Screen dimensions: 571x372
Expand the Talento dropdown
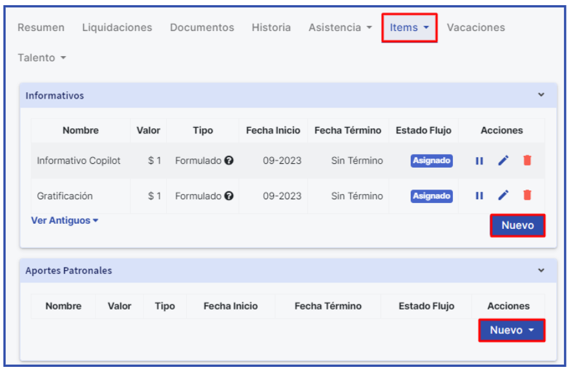[42, 58]
